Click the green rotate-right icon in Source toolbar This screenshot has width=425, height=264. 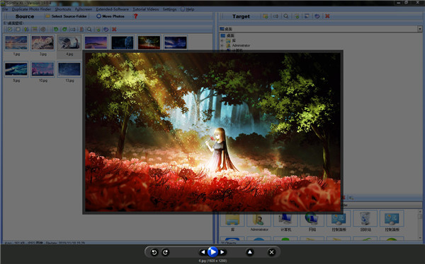point(64,29)
